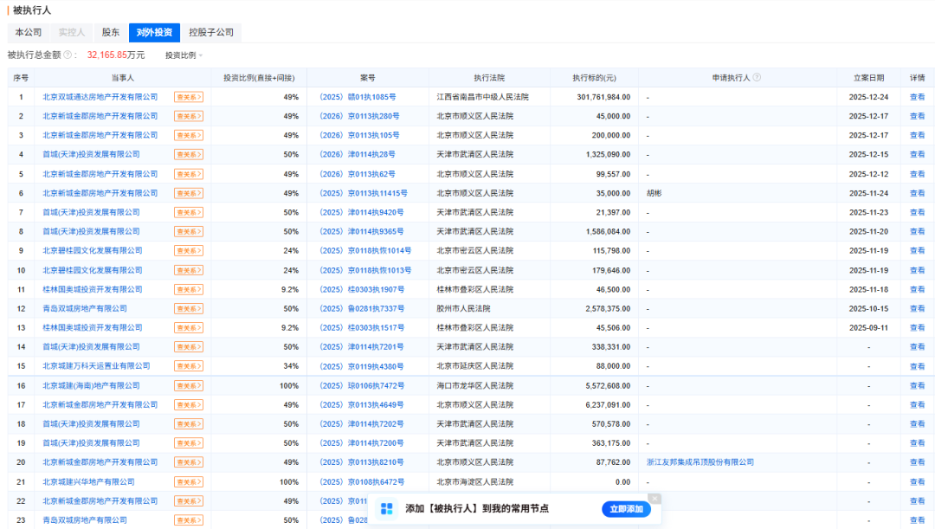Open case (2025)鲁0281执7337号
935x529 pixels.
pyautogui.click(x=362, y=307)
